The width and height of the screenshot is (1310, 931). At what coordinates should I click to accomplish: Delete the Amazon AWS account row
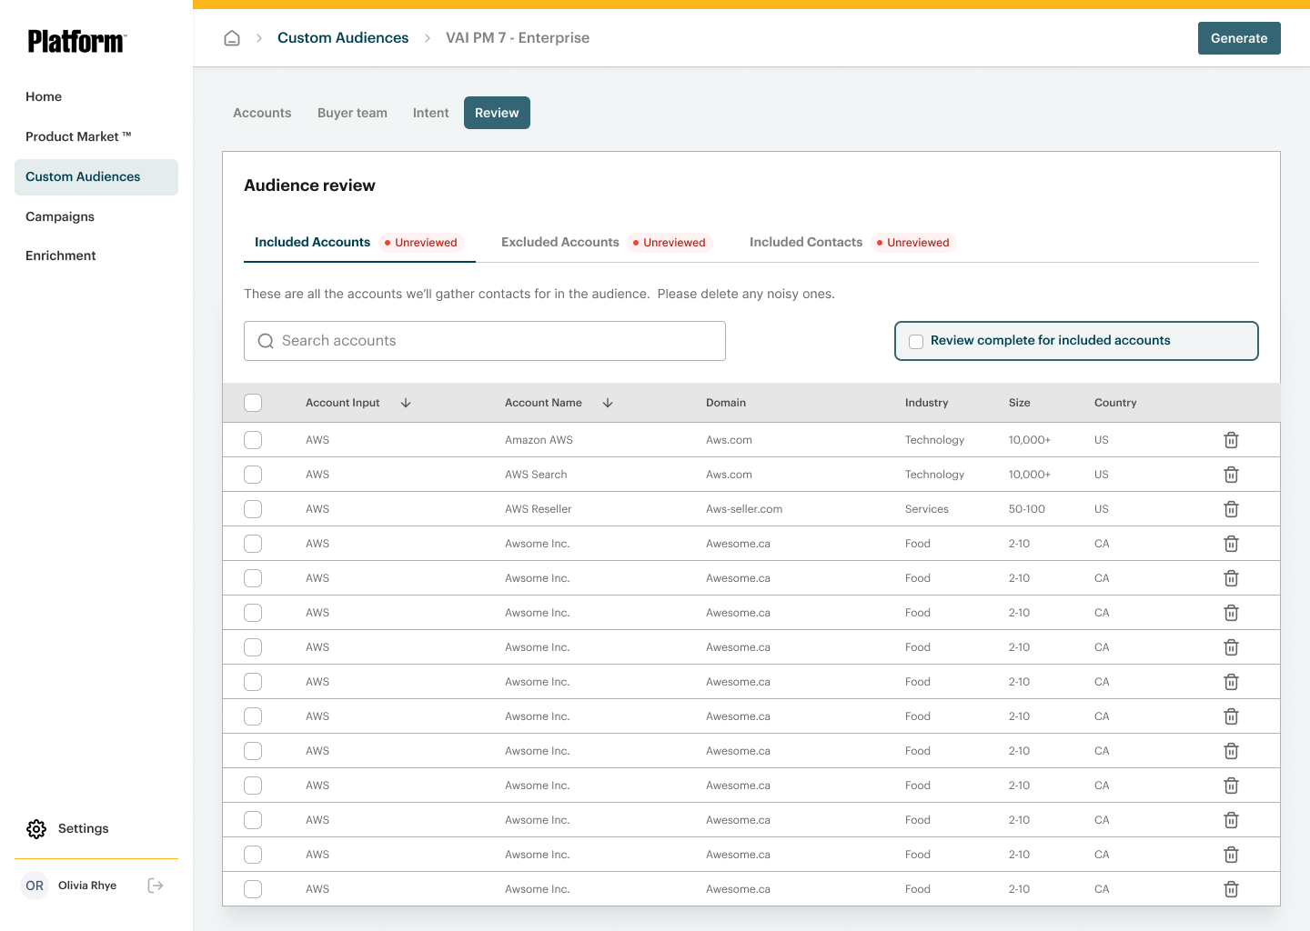coord(1231,440)
